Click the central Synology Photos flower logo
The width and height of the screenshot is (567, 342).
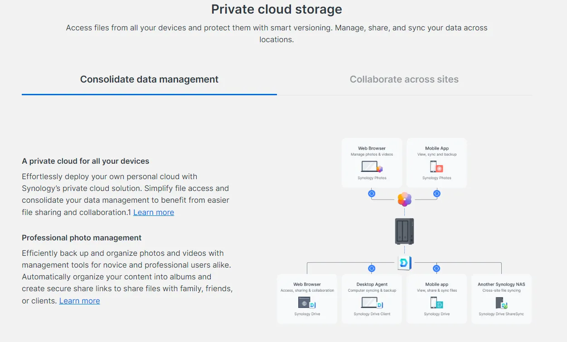[404, 199]
